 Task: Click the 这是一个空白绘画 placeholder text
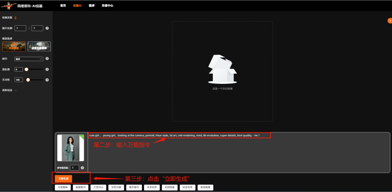point(222,89)
